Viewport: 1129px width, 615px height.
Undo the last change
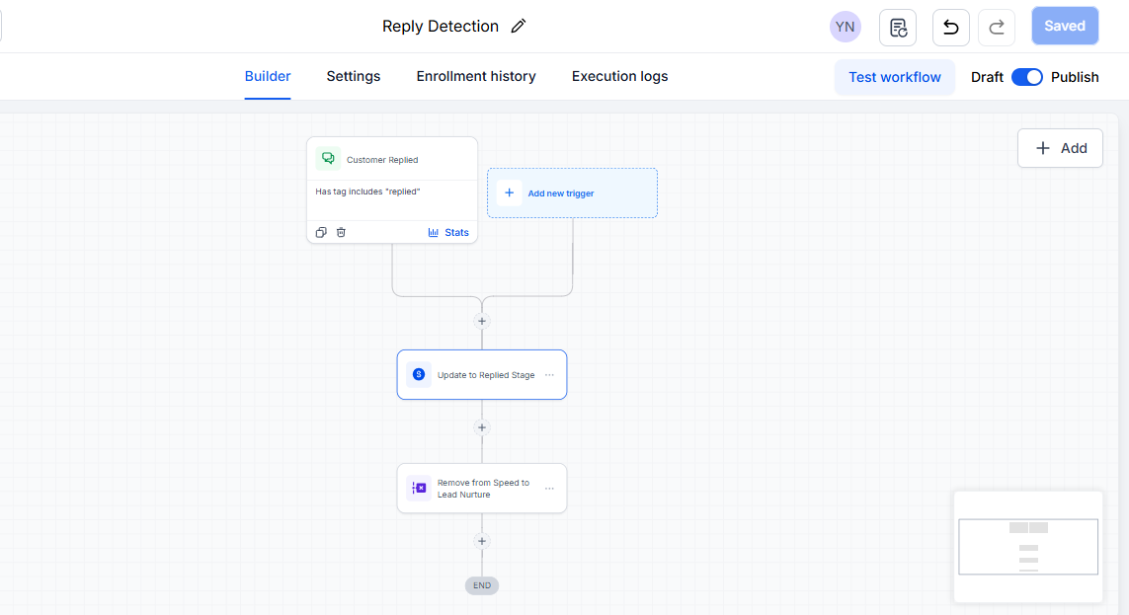(x=951, y=28)
